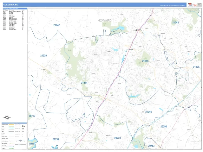203x152 pixels.
Task: Click the BURTONSVILLE row in ZIP index
Action: click(13, 19)
